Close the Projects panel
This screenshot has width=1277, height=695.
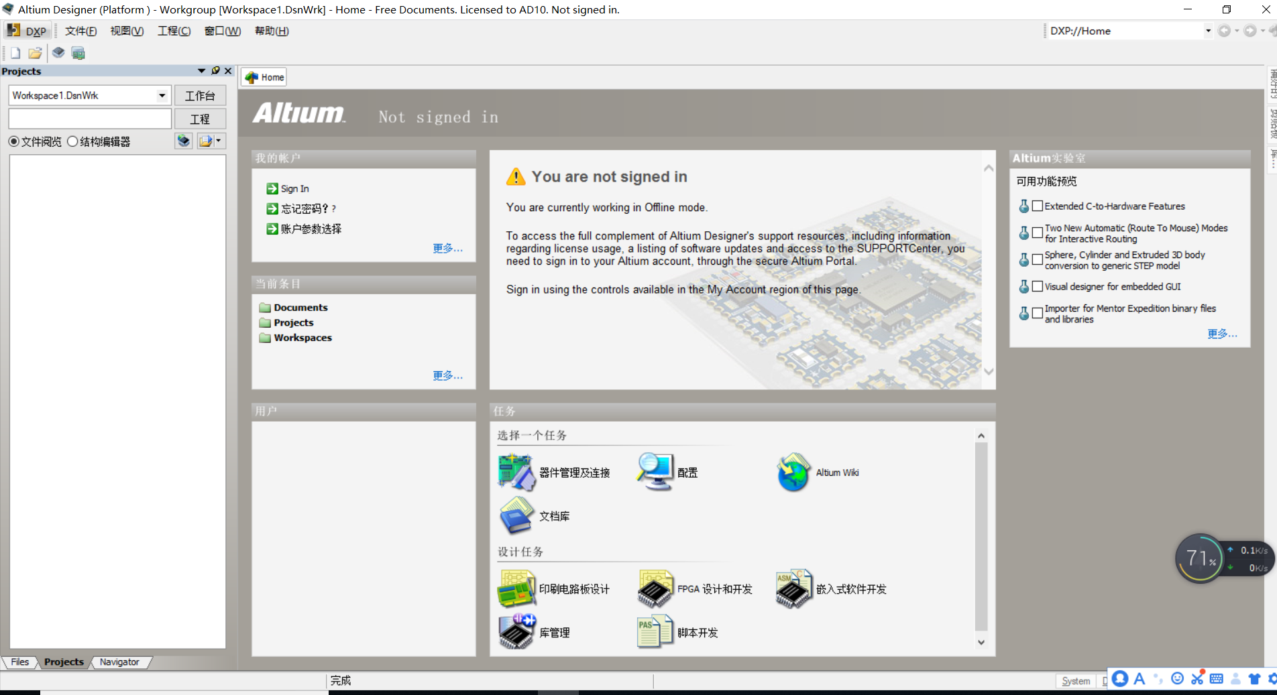pyautogui.click(x=228, y=71)
